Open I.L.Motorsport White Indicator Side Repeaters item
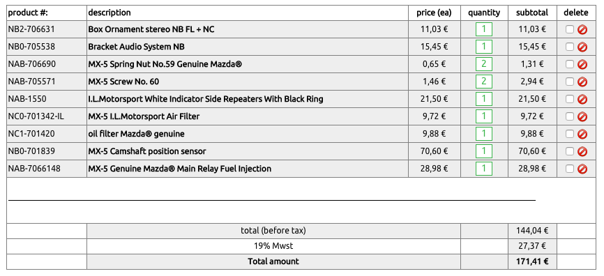 click(206, 99)
